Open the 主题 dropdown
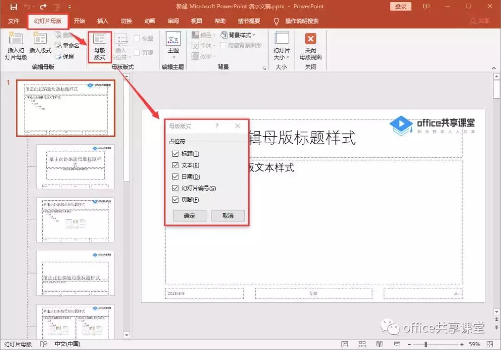 pyautogui.click(x=173, y=46)
